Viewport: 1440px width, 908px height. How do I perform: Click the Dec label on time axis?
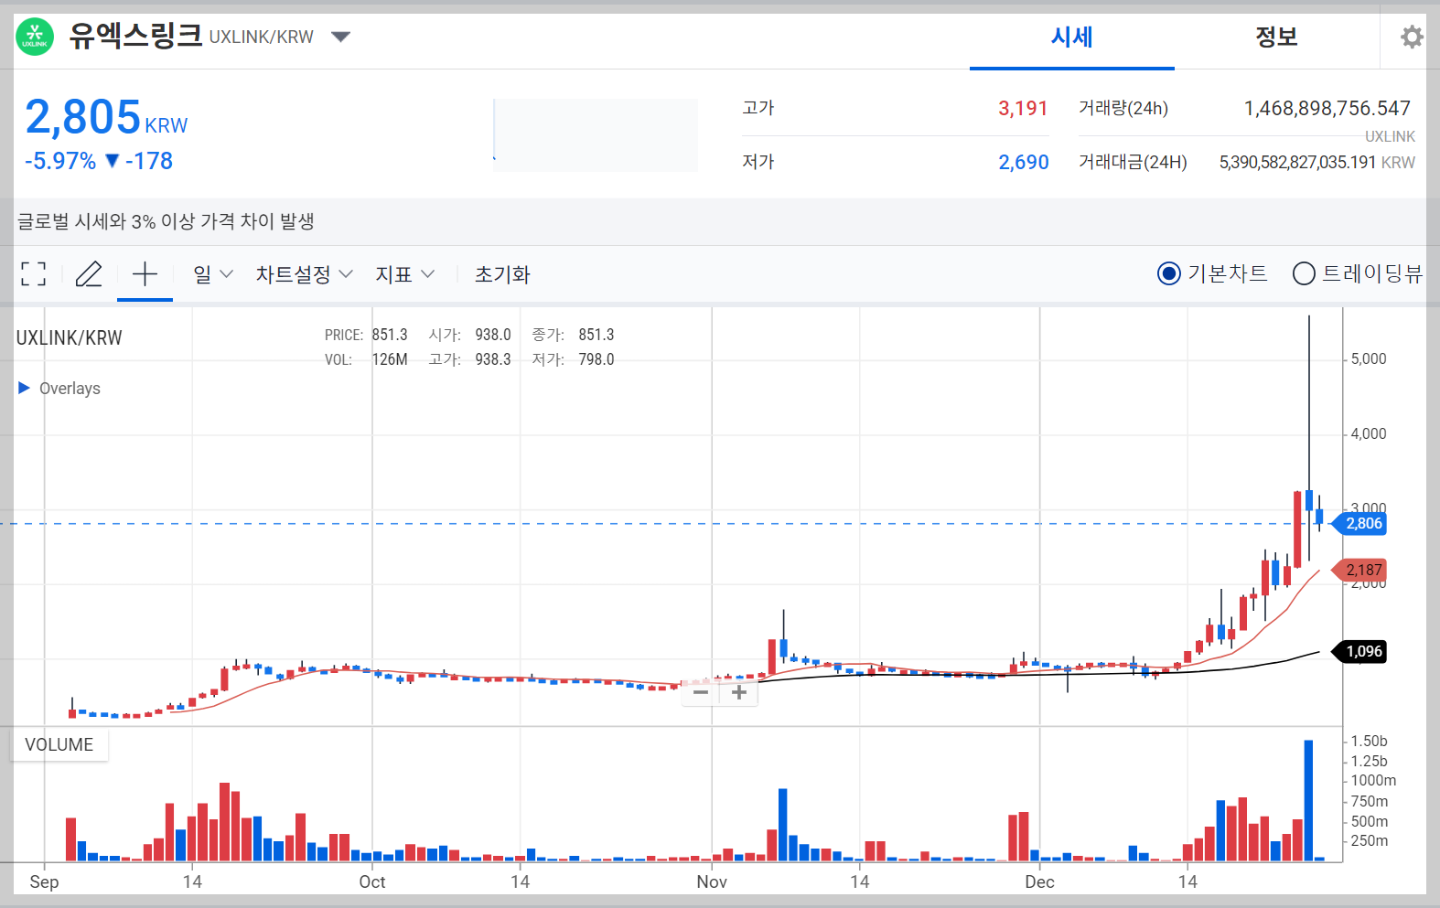pyautogui.click(x=1039, y=881)
